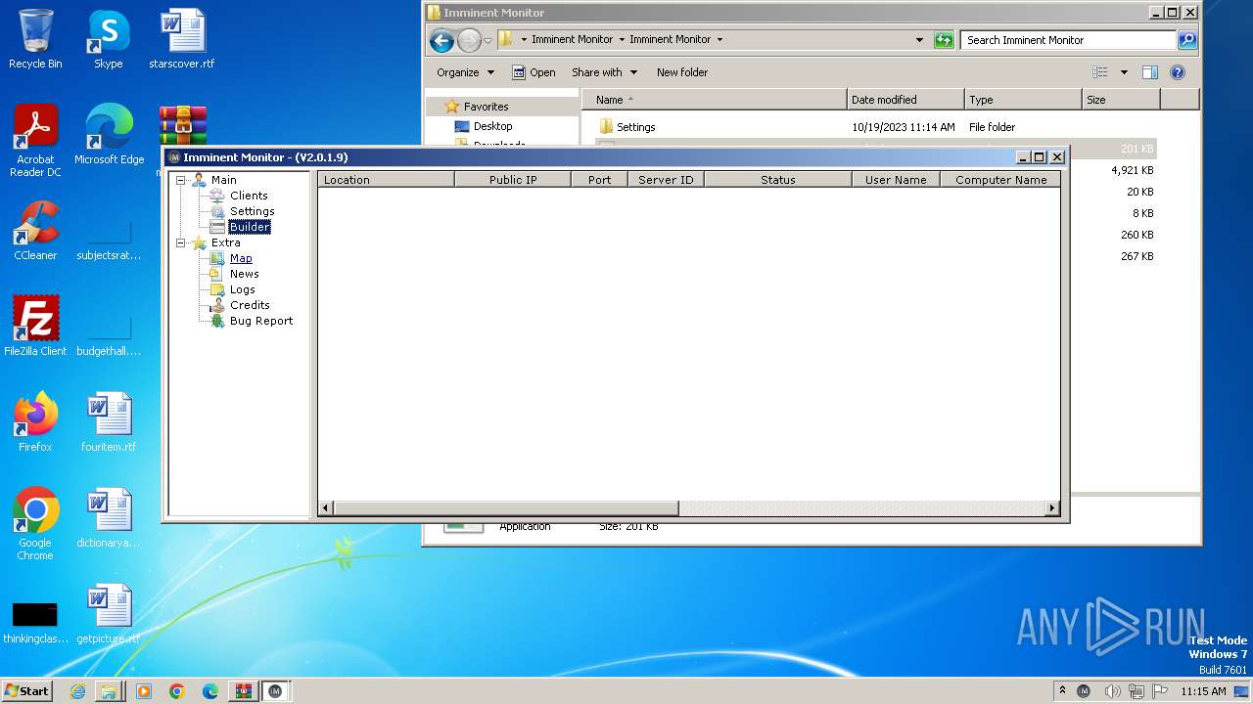
Task: Open the Credits item under Extra
Action: [250, 305]
